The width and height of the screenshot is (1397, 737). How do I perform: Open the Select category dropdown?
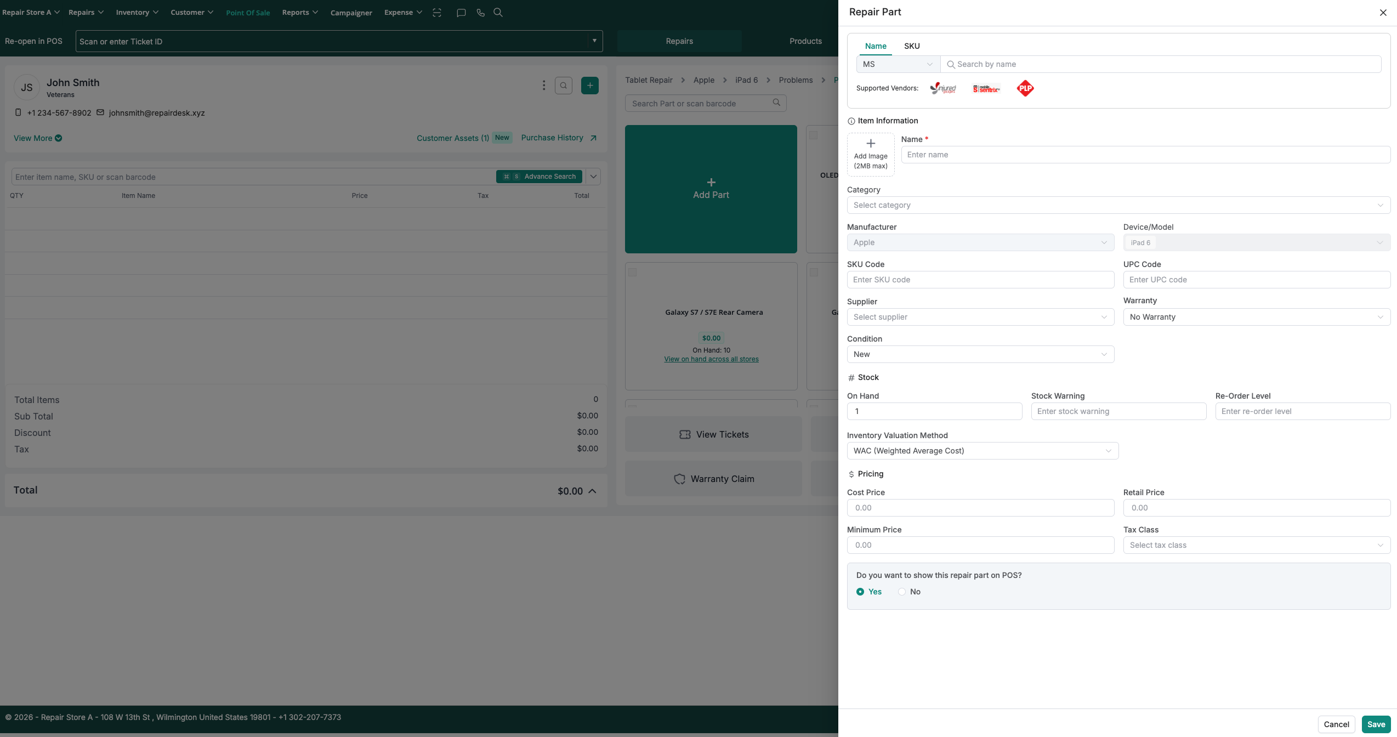(1118, 205)
